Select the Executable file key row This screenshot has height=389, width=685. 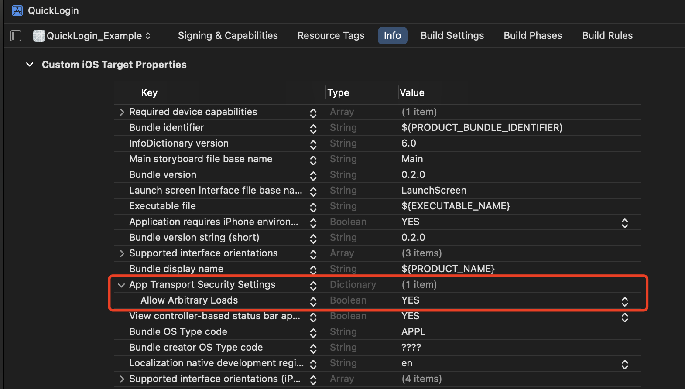click(x=162, y=206)
